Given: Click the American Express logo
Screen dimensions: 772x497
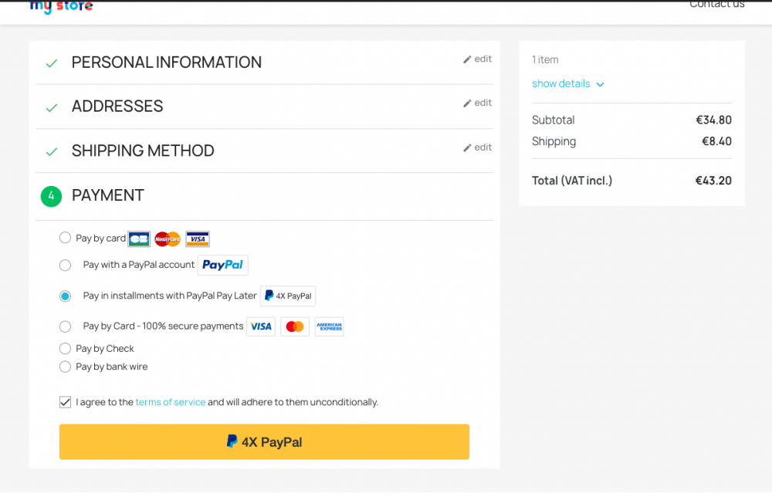Looking at the screenshot, I should tap(330, 326).
